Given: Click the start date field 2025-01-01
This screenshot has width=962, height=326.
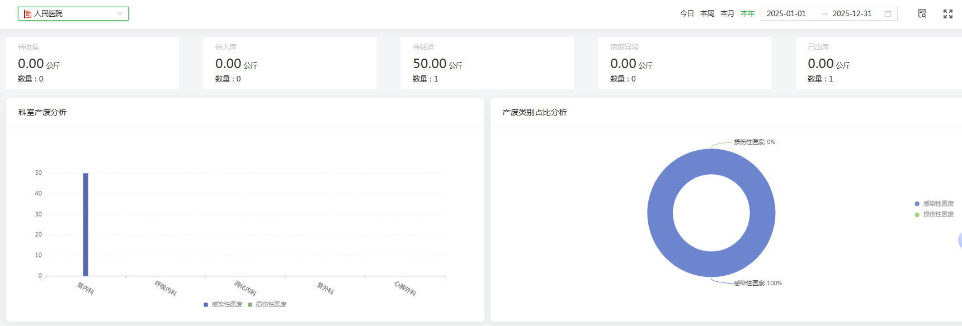Looking at the screenshot, I should [786, 14].
